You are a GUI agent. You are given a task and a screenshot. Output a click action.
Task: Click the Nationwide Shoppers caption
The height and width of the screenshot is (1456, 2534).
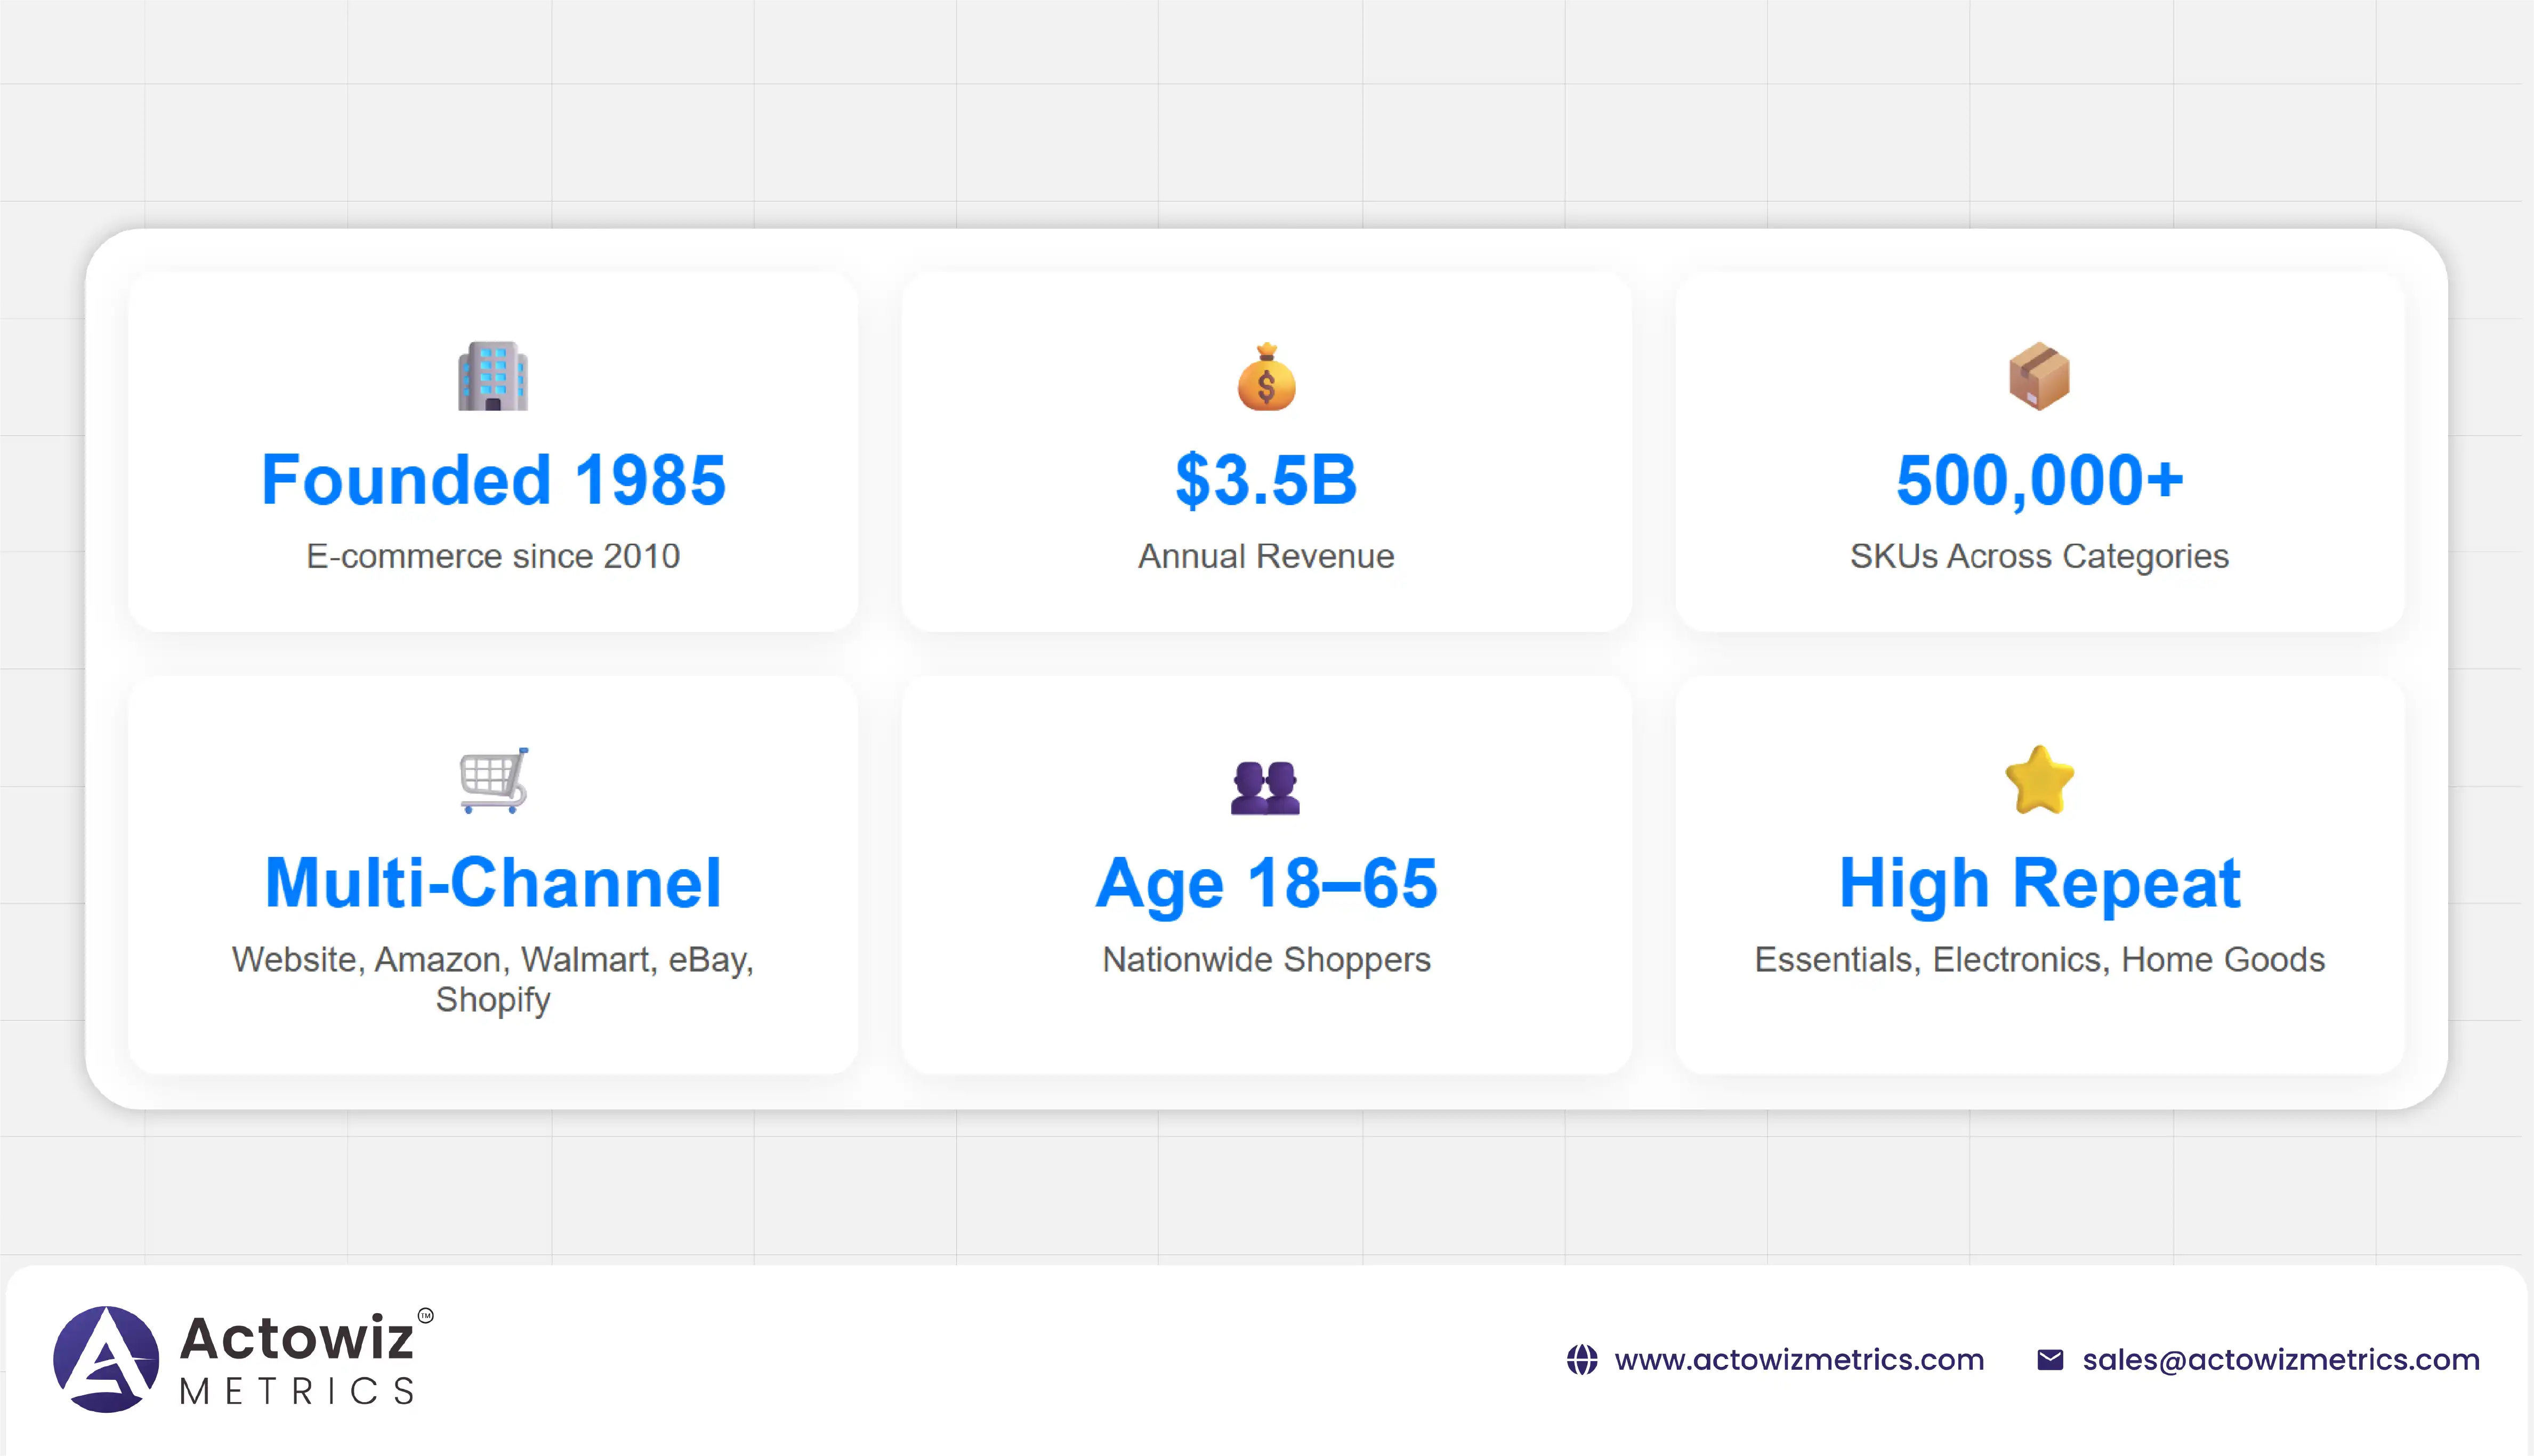pyautogui.click(x=1266, y=960)
